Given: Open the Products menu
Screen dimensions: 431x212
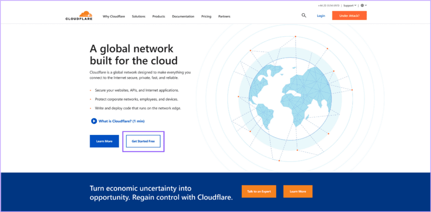Looking at the screenshot, I should (x=158, y=16).
